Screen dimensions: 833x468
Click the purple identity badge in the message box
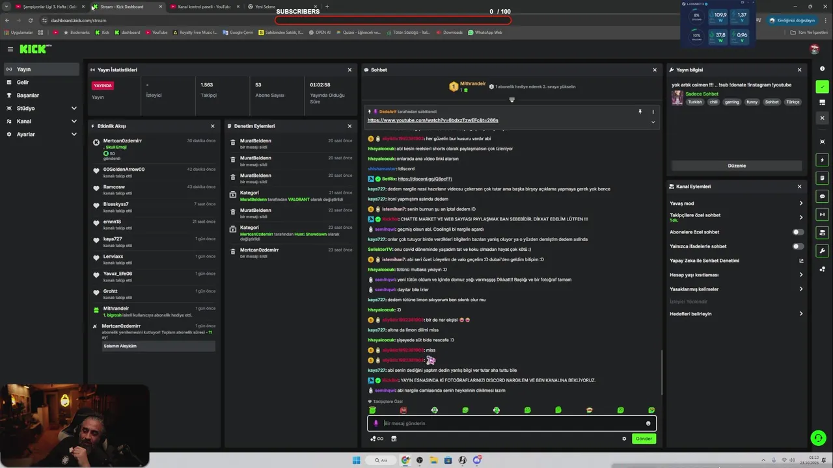point(376,423)
